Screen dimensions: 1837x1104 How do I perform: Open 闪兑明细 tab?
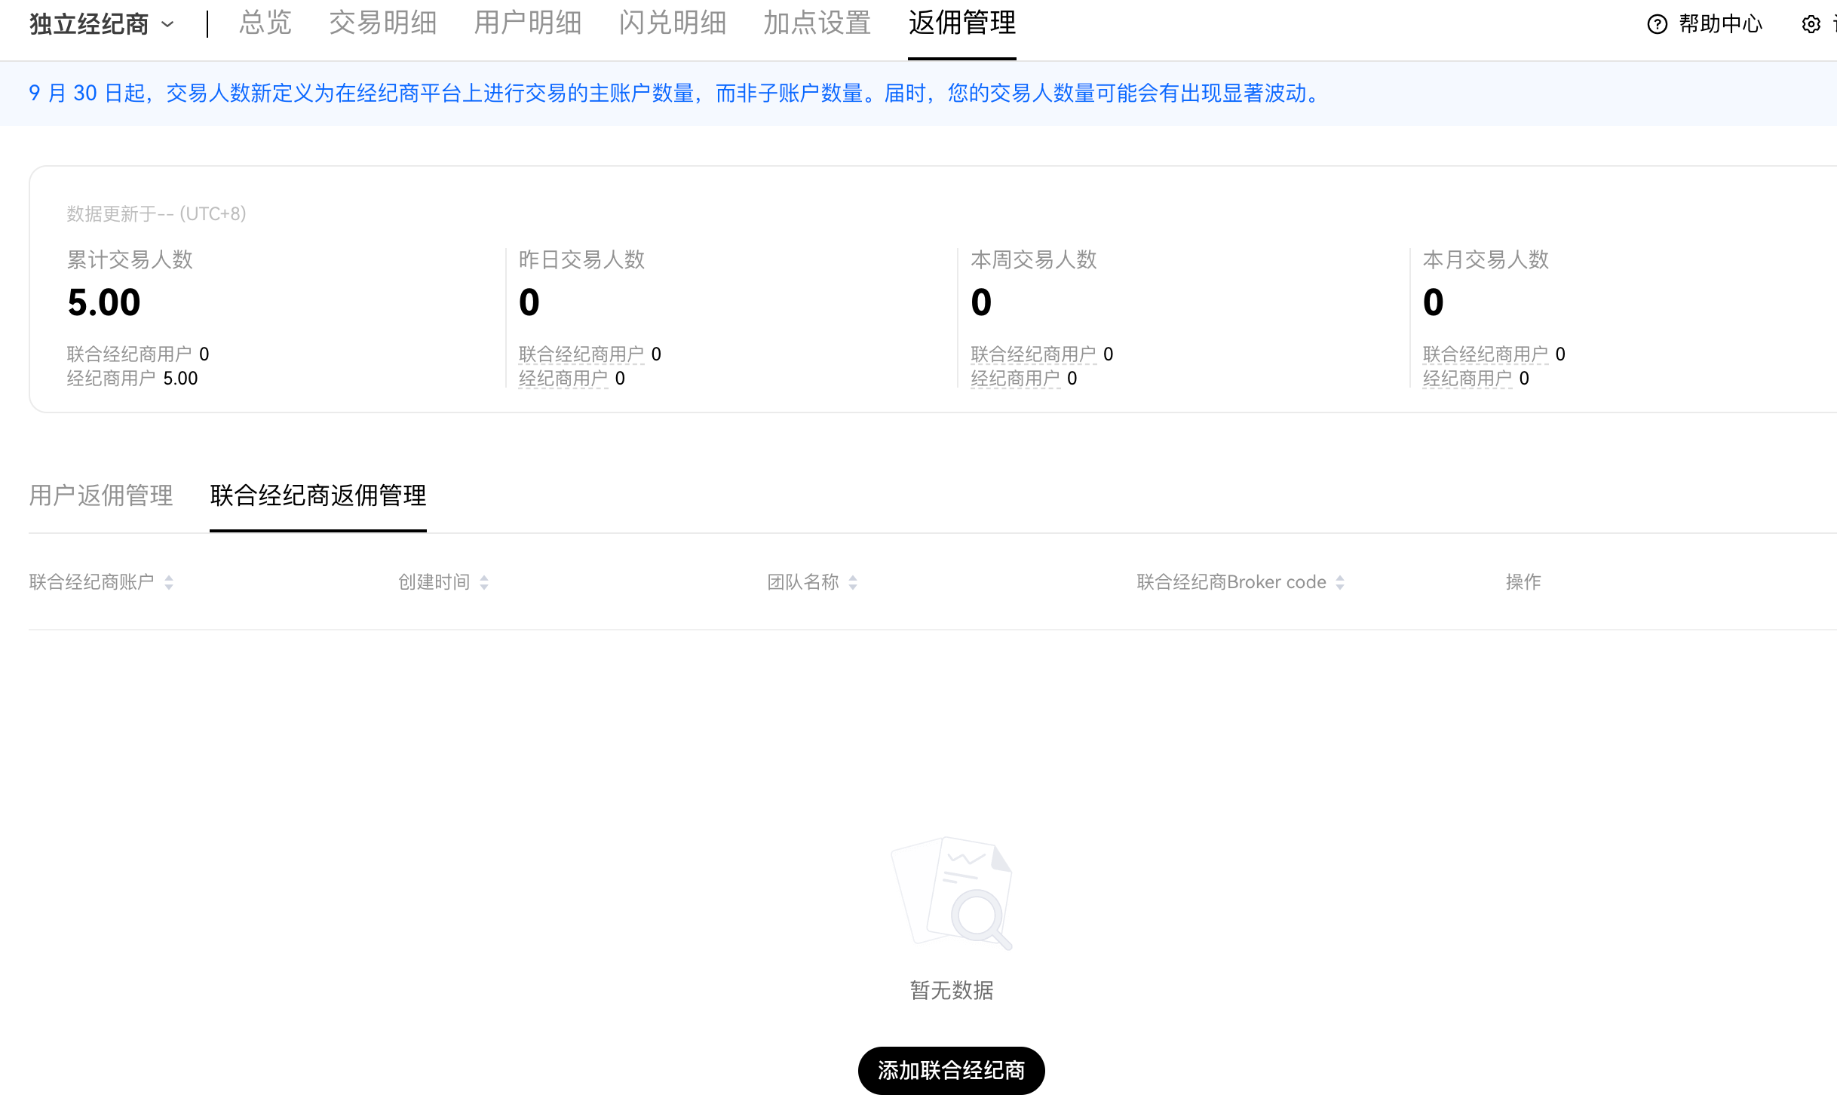pos(672,23)
